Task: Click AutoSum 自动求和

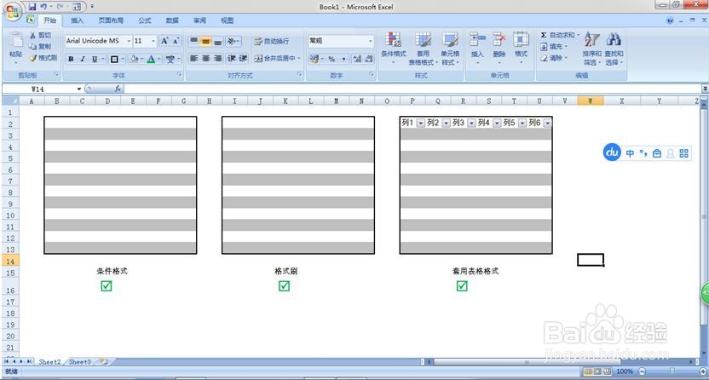Action: pos(560,35)
